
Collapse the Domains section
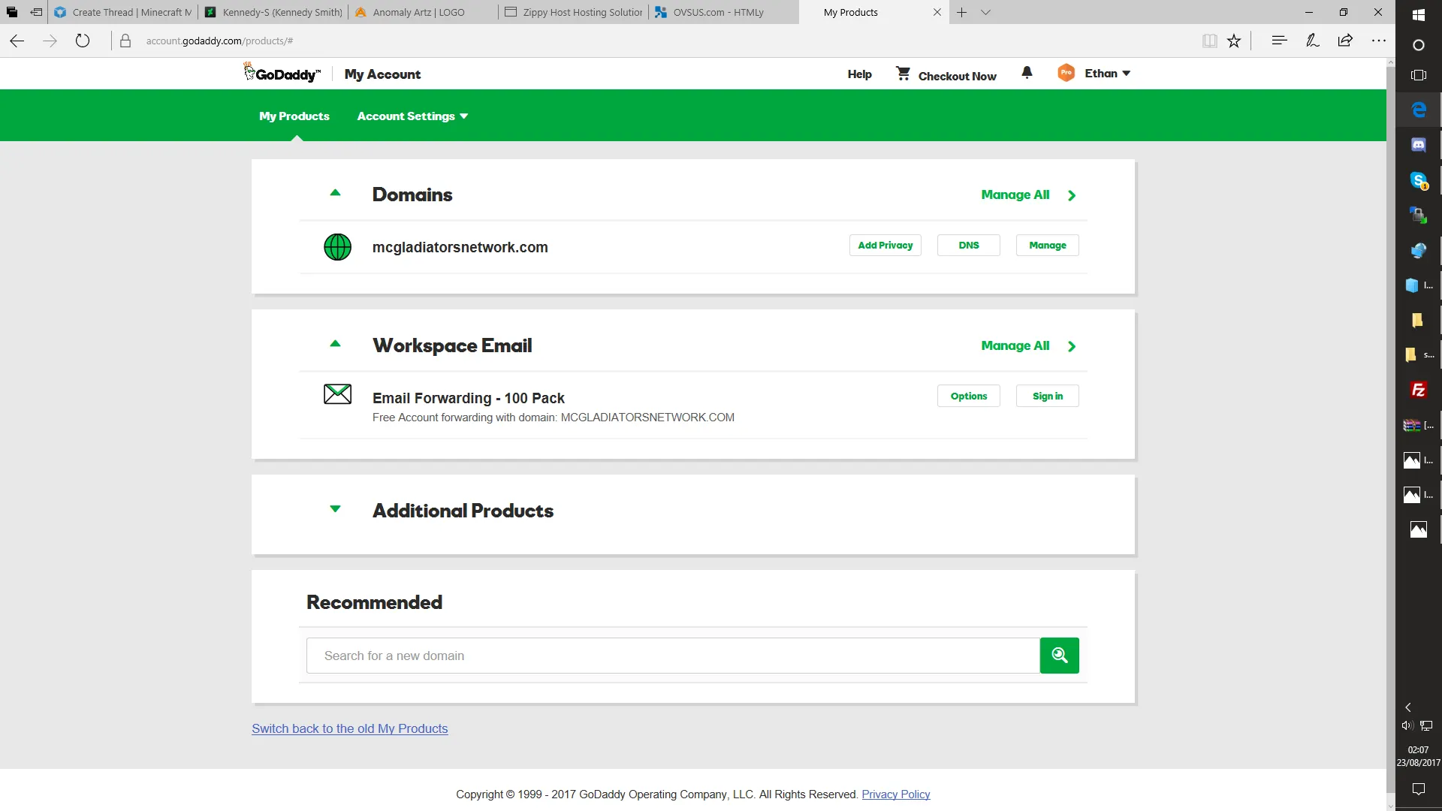336,194
